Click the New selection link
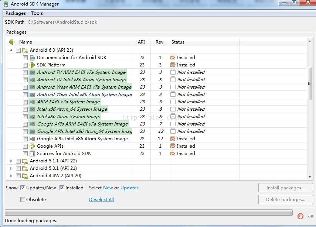Screen dimensions: 316x227 [108, 188]
